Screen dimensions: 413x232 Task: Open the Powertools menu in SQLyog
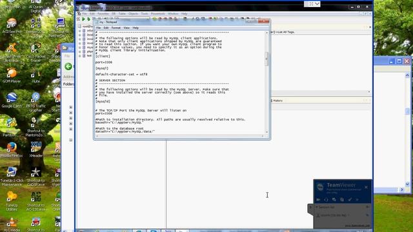point(157,14)
